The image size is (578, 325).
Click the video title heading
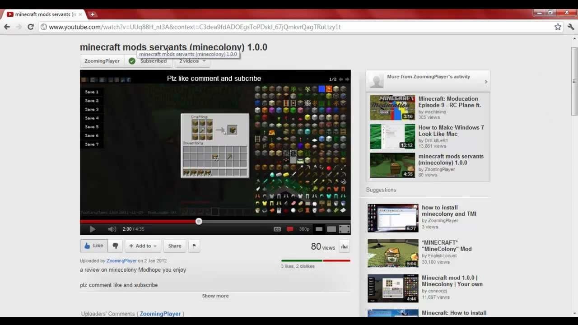[173, 47]
